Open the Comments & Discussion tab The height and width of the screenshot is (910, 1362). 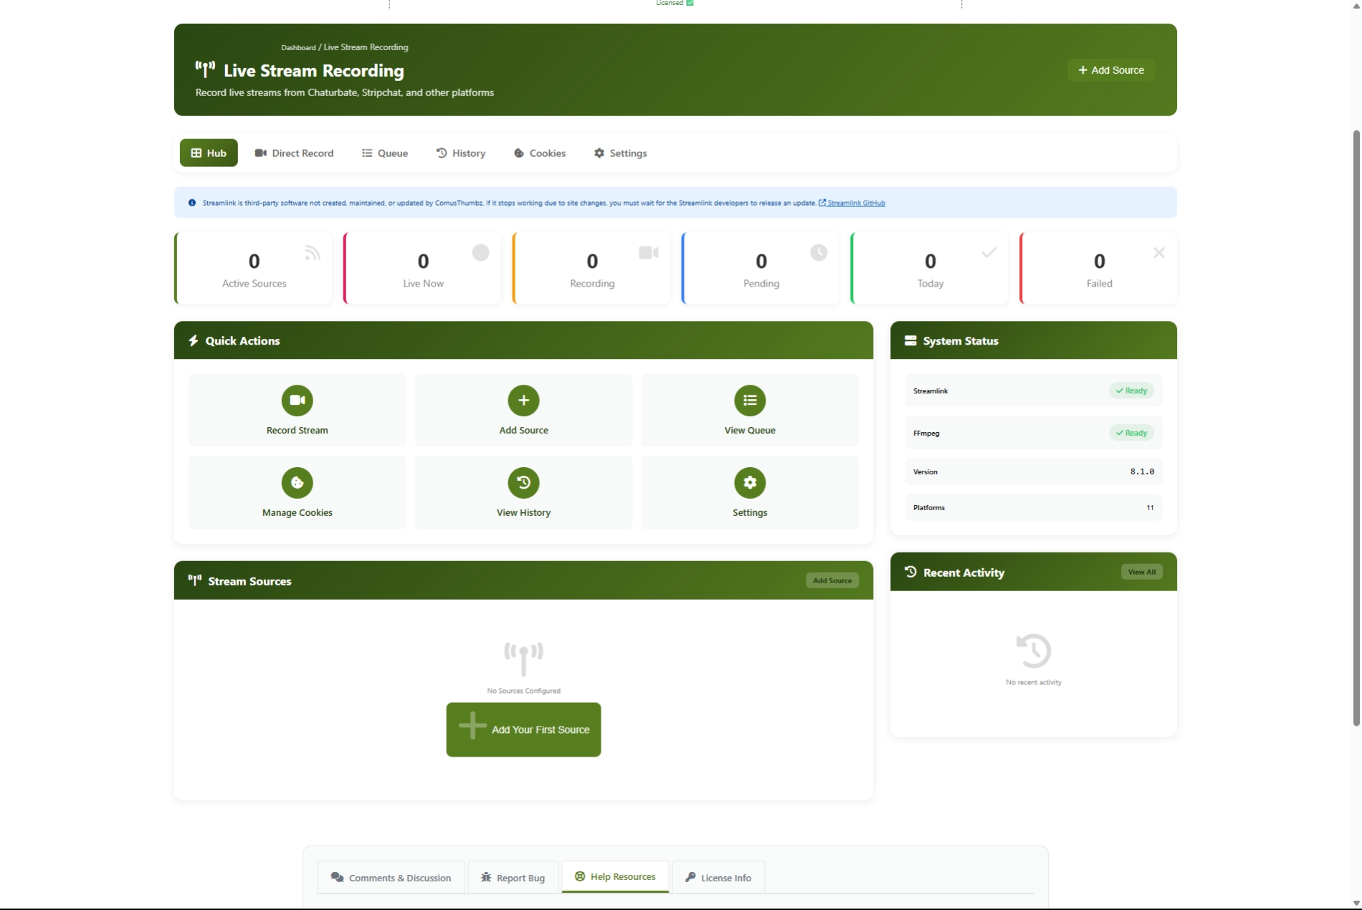[391, 878]
